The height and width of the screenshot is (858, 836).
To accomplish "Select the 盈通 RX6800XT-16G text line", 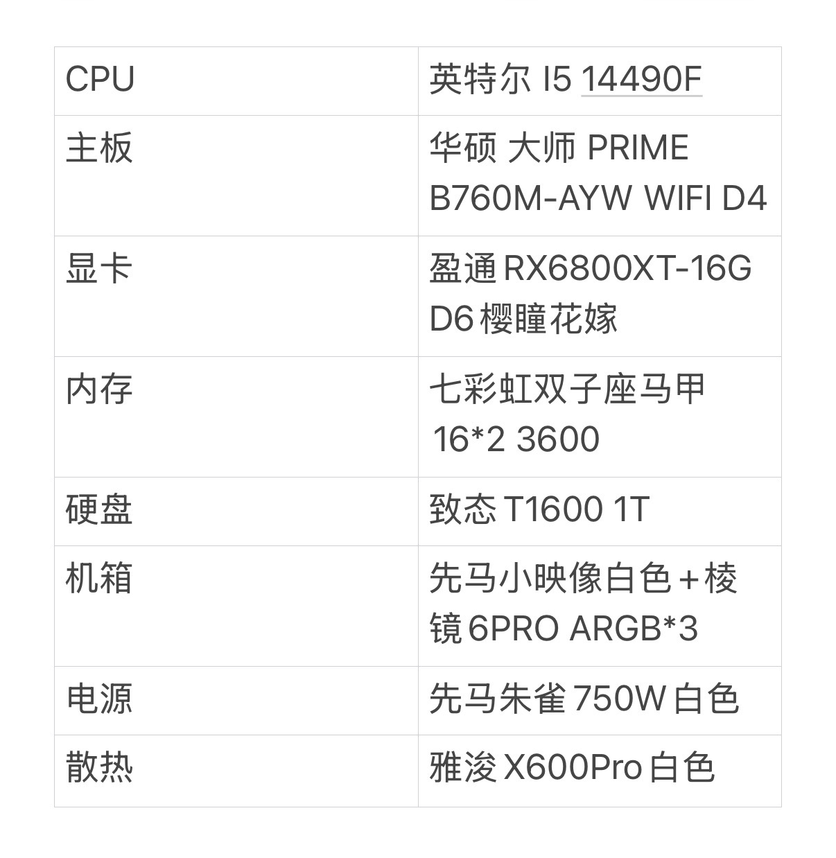I will click(x=591, y=269).
